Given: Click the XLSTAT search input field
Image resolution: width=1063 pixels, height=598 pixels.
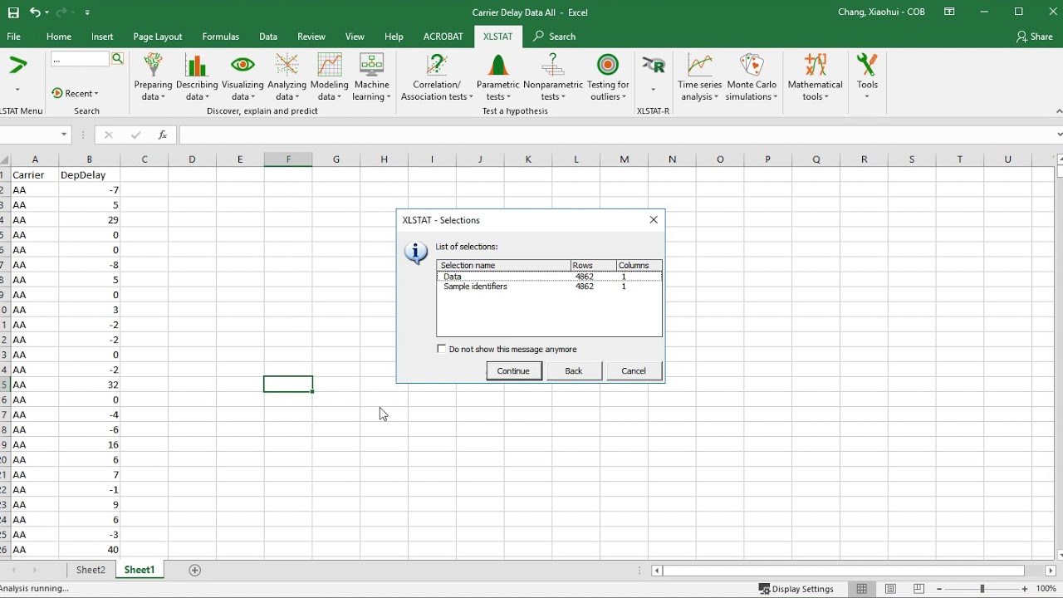Looking at the screenshot, I should pos(80,59).
